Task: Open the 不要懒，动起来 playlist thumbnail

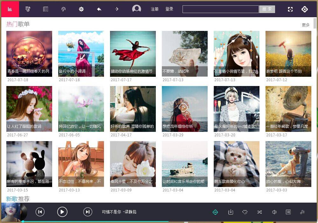Action: (184, 54)
